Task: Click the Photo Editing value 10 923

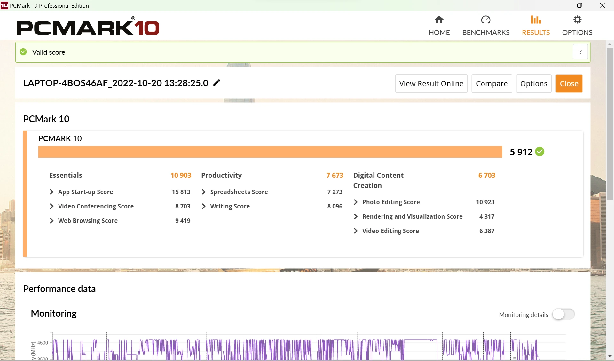Action: [485, 202]
